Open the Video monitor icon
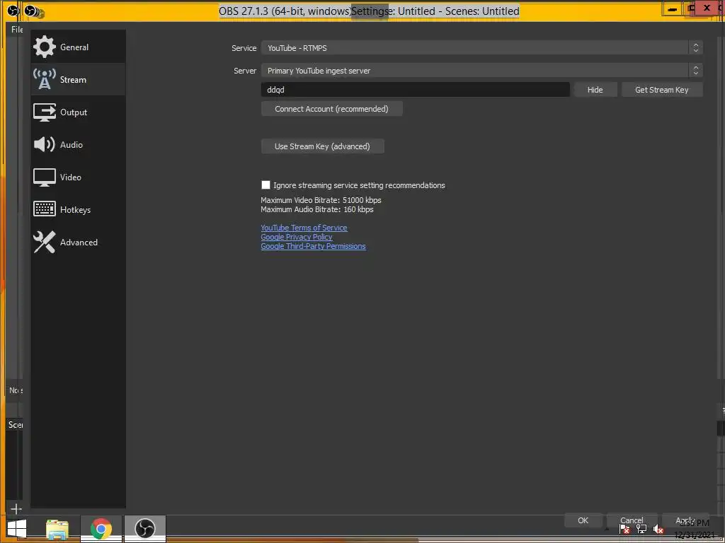 pyautogui.click(x=45, y=177)
